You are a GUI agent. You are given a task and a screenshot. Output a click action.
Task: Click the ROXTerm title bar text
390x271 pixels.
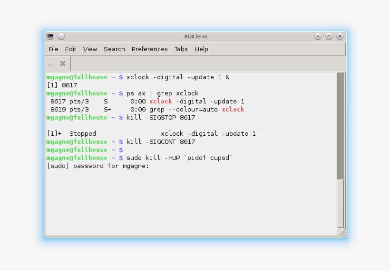click(x=195, y=37)
